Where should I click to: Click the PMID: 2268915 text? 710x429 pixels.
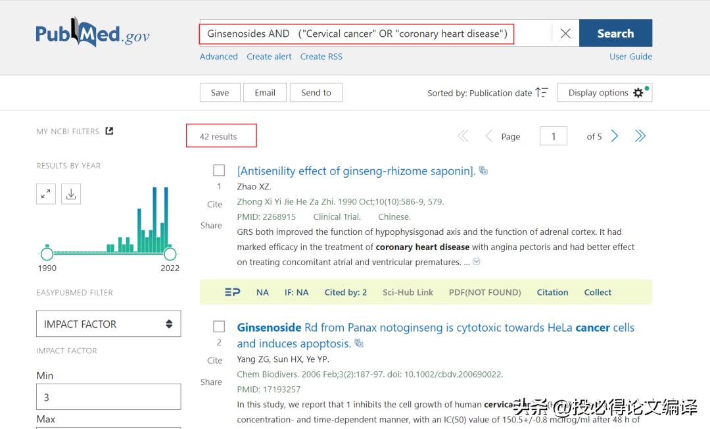point(266,217)
